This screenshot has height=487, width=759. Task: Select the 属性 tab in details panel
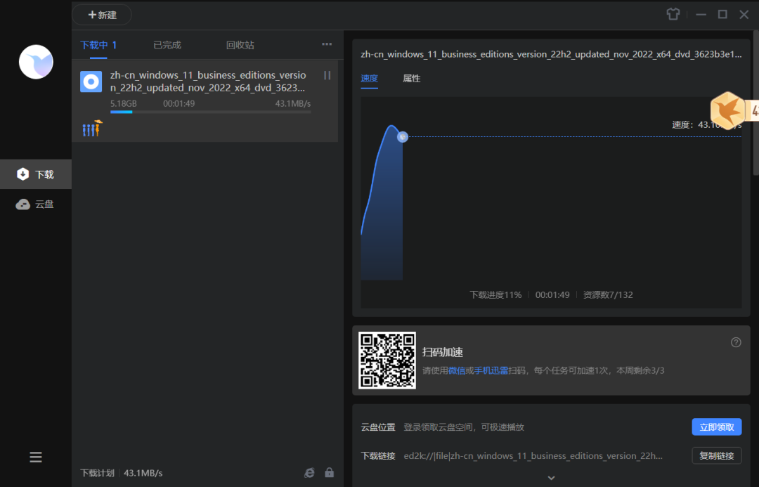click(x=411, y=79)
